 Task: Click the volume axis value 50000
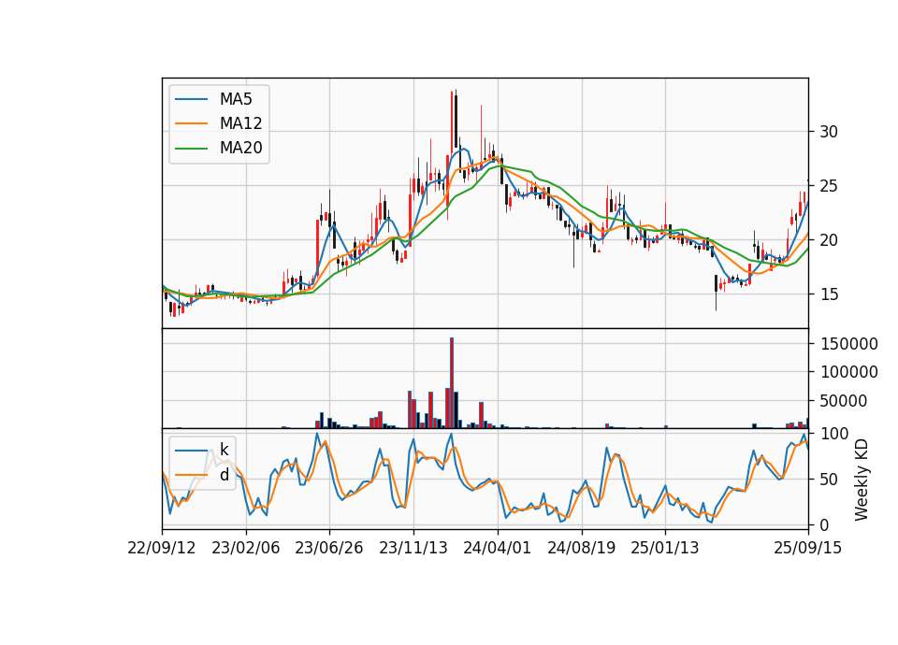click(844, 401)
